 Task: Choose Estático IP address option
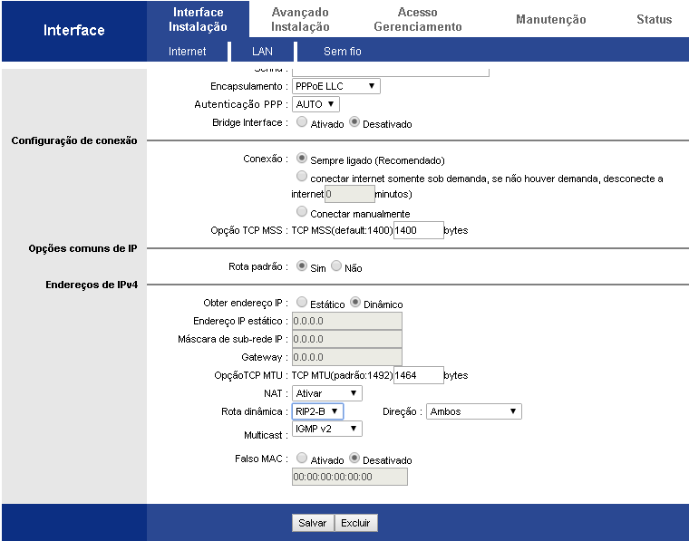pos(301,302)
